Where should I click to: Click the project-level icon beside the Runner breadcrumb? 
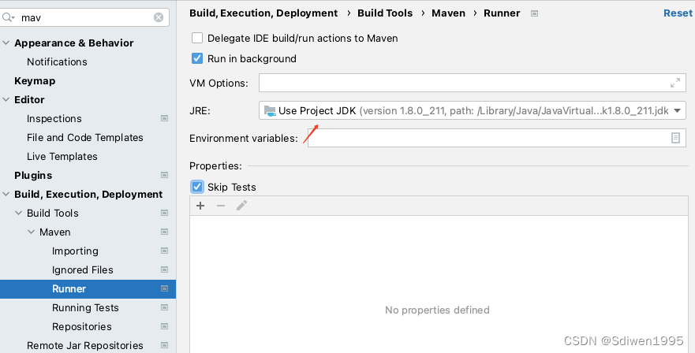[x=534, y=13]
